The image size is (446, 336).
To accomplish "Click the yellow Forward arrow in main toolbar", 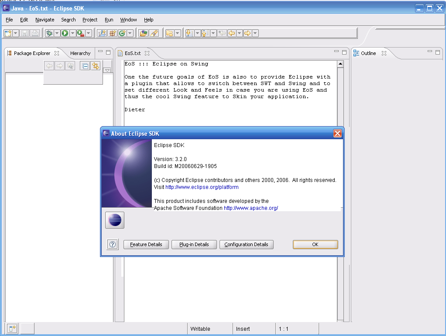I will point(247,33).
